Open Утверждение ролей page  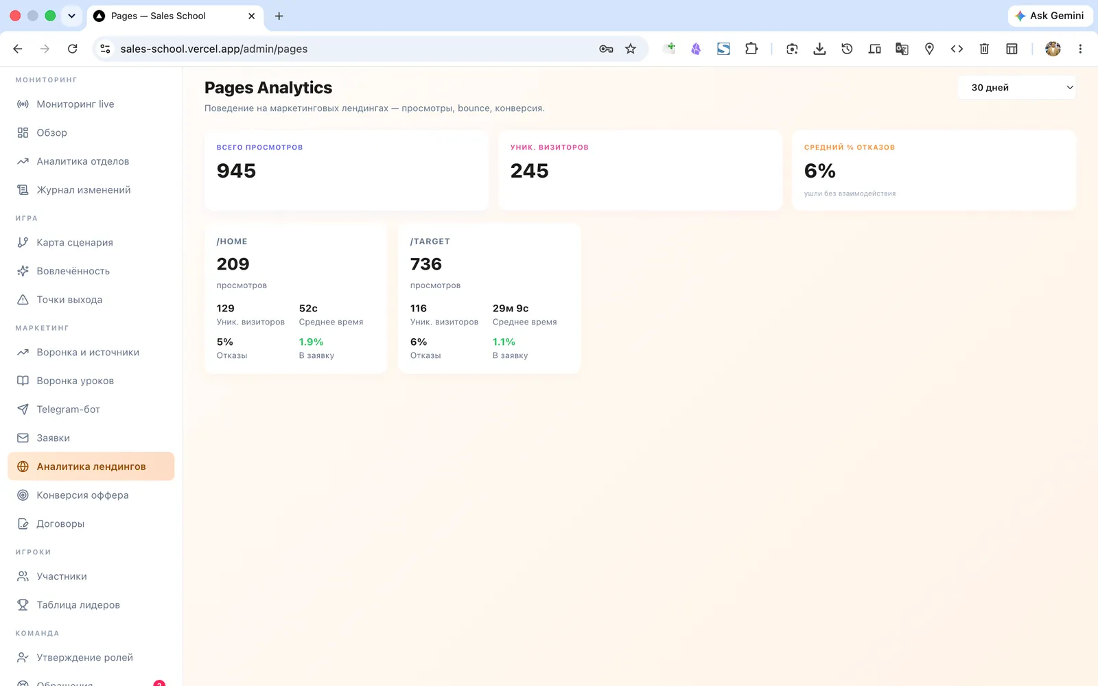coord(91,658)
